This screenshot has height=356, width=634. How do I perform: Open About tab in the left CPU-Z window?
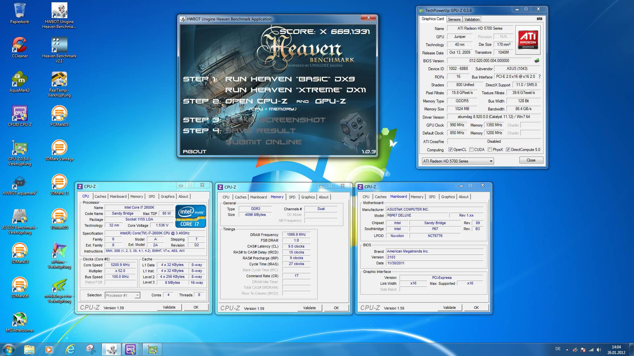point(183,196)
